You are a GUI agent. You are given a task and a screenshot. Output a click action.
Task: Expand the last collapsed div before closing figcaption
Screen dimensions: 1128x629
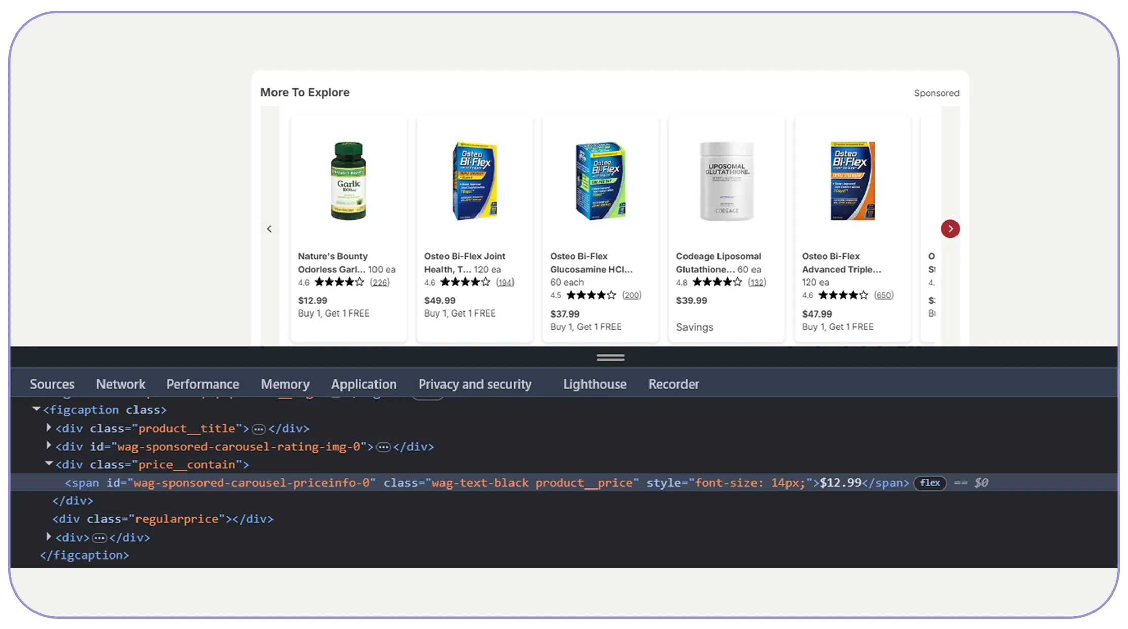[x=48, y=536]
